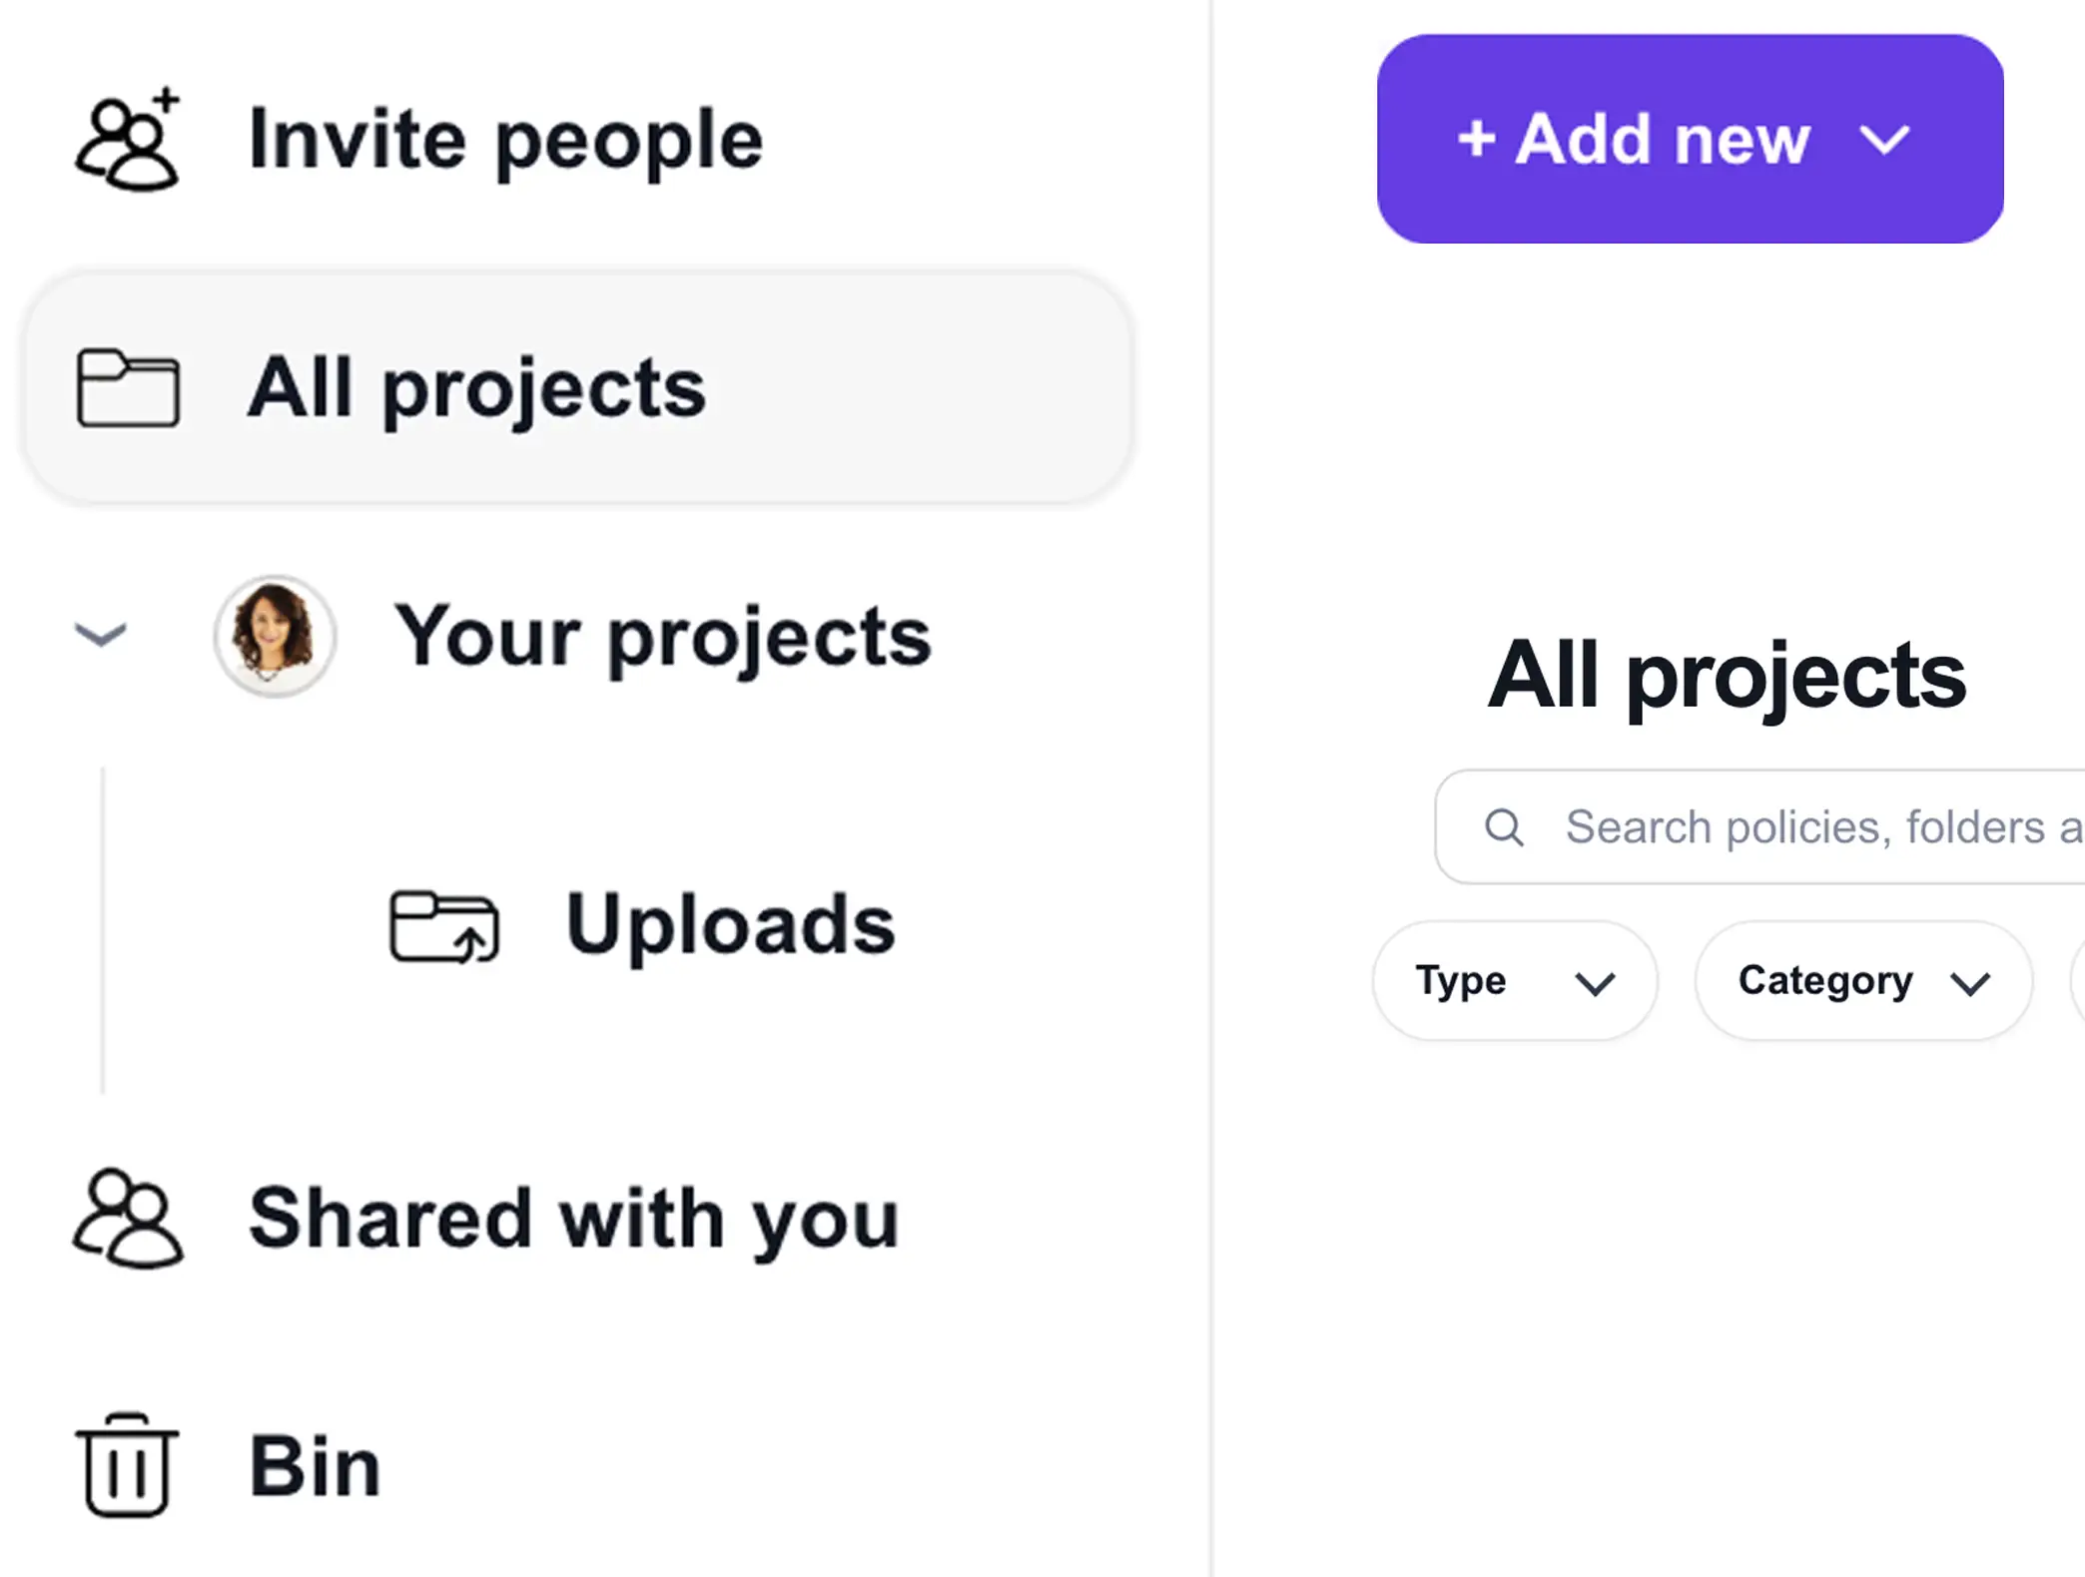Collapse the Your projects section chevron
Viewport: 2085px width, 1577px height.
pyautogui.click(x=101, y=635)
